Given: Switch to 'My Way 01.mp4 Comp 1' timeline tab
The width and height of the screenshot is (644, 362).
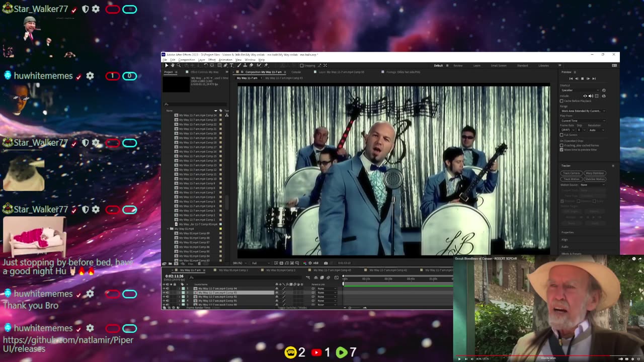Looking at the screenshot, I should click(232, 270).
